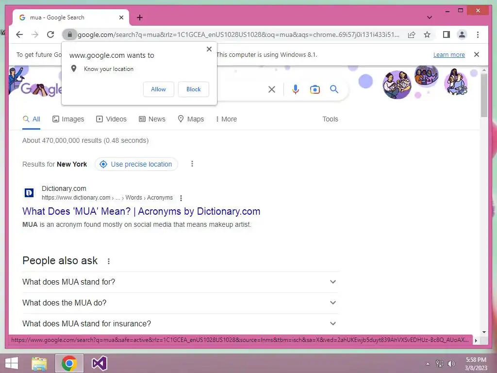Open the tab search chevron
The width and height of the screenshot is (497, 373).
pos(429,17)
